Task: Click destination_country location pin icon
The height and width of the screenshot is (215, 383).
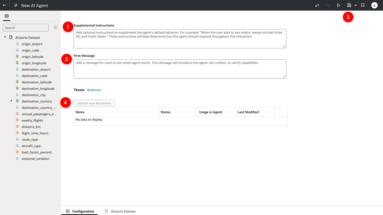Action: pyautogui.click(x=17, y=101)
